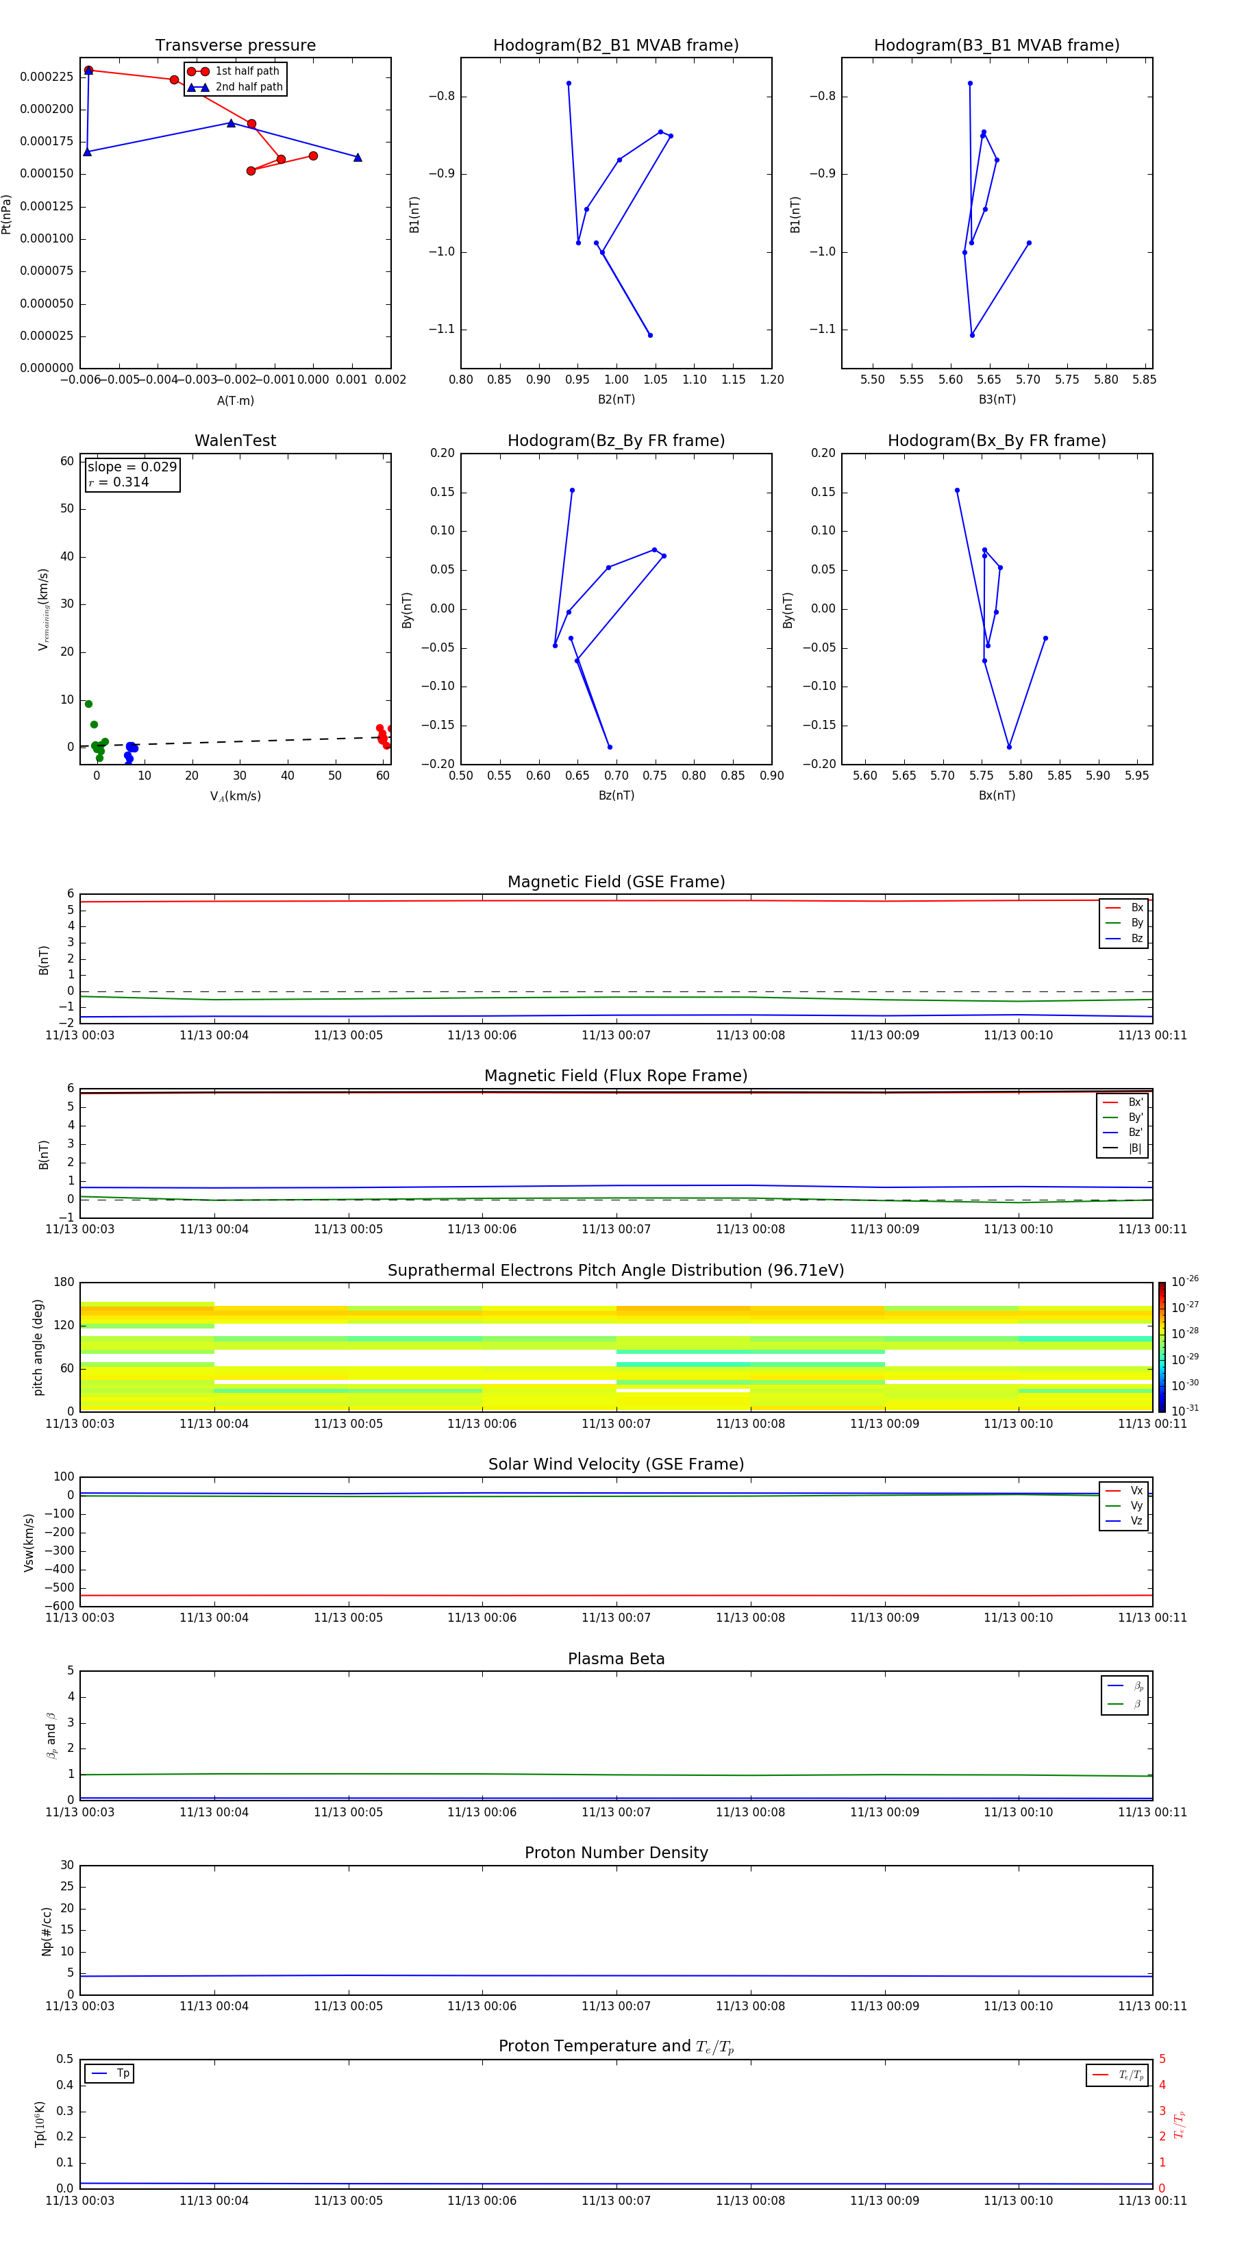Click the "Bx'" legend entry in Flux Rope plot

point(1123,1102)
